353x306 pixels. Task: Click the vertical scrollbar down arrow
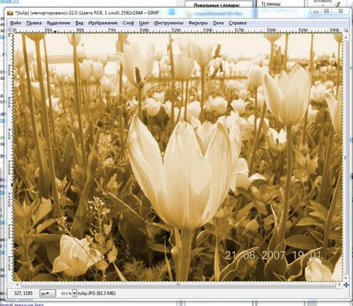click(346, 278)
